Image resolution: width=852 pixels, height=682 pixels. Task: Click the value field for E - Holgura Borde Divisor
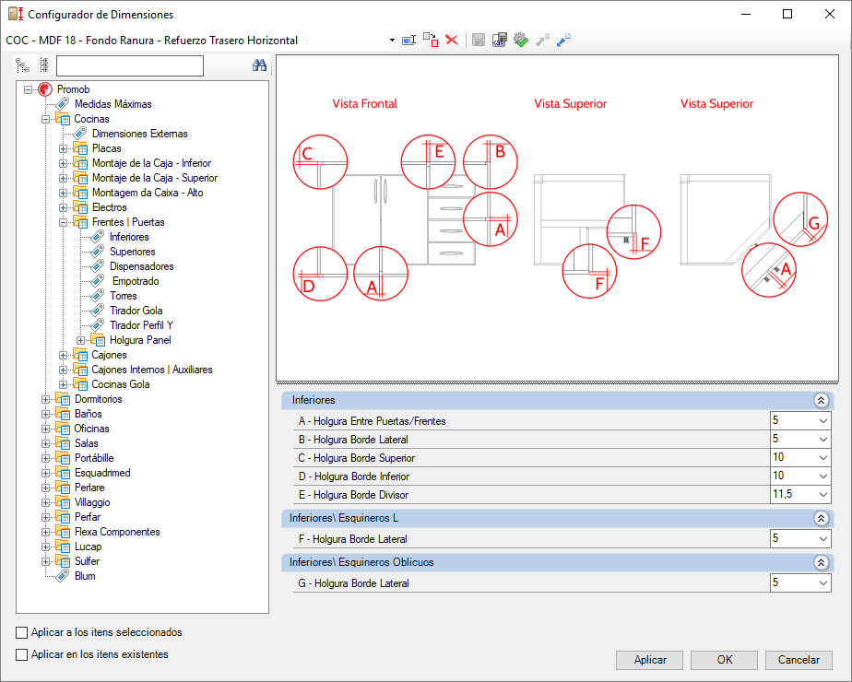click(x=793, y=495)
